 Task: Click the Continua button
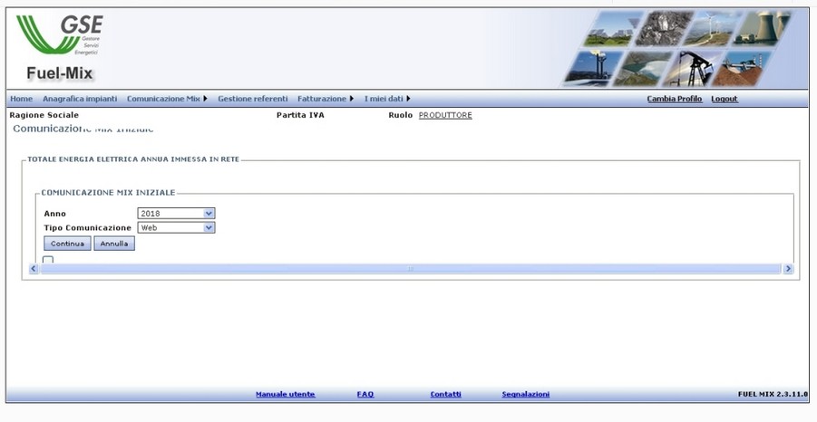pyautogui.click(x=67, y=244)
